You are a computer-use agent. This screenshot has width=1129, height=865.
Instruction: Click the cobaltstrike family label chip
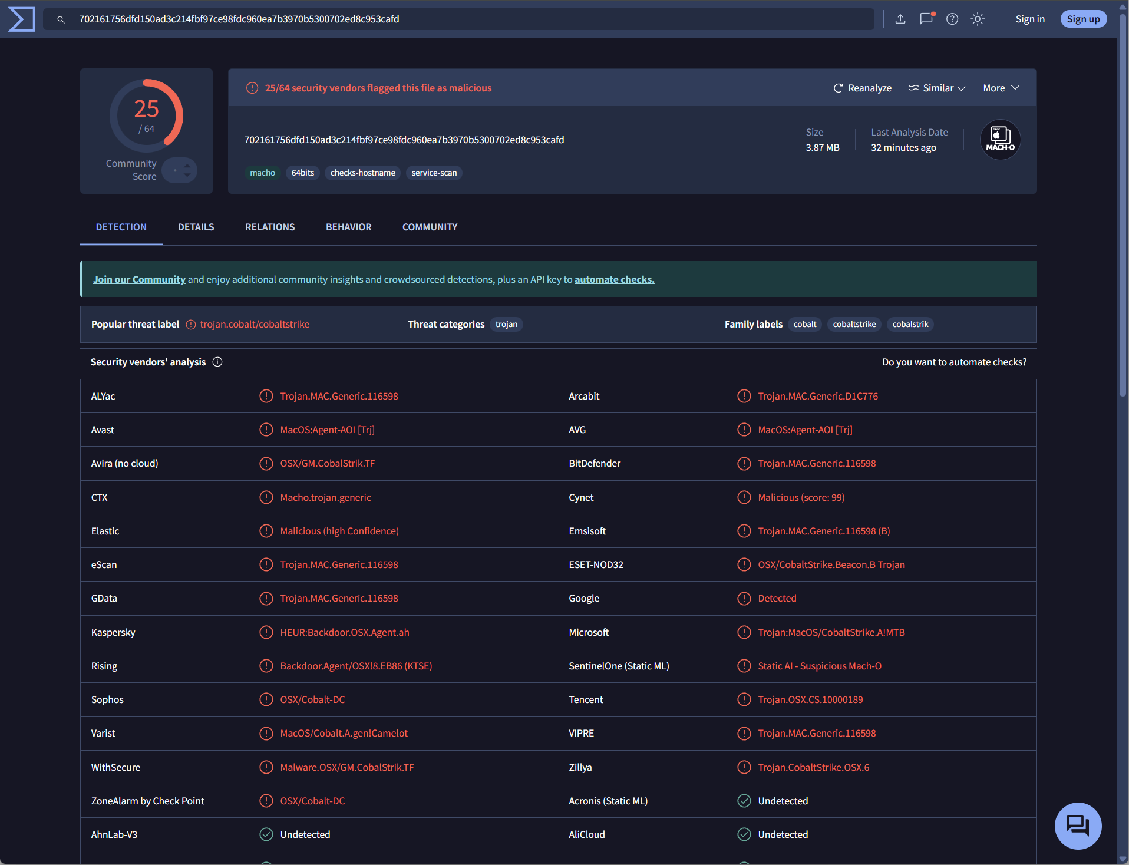[854, 324]
